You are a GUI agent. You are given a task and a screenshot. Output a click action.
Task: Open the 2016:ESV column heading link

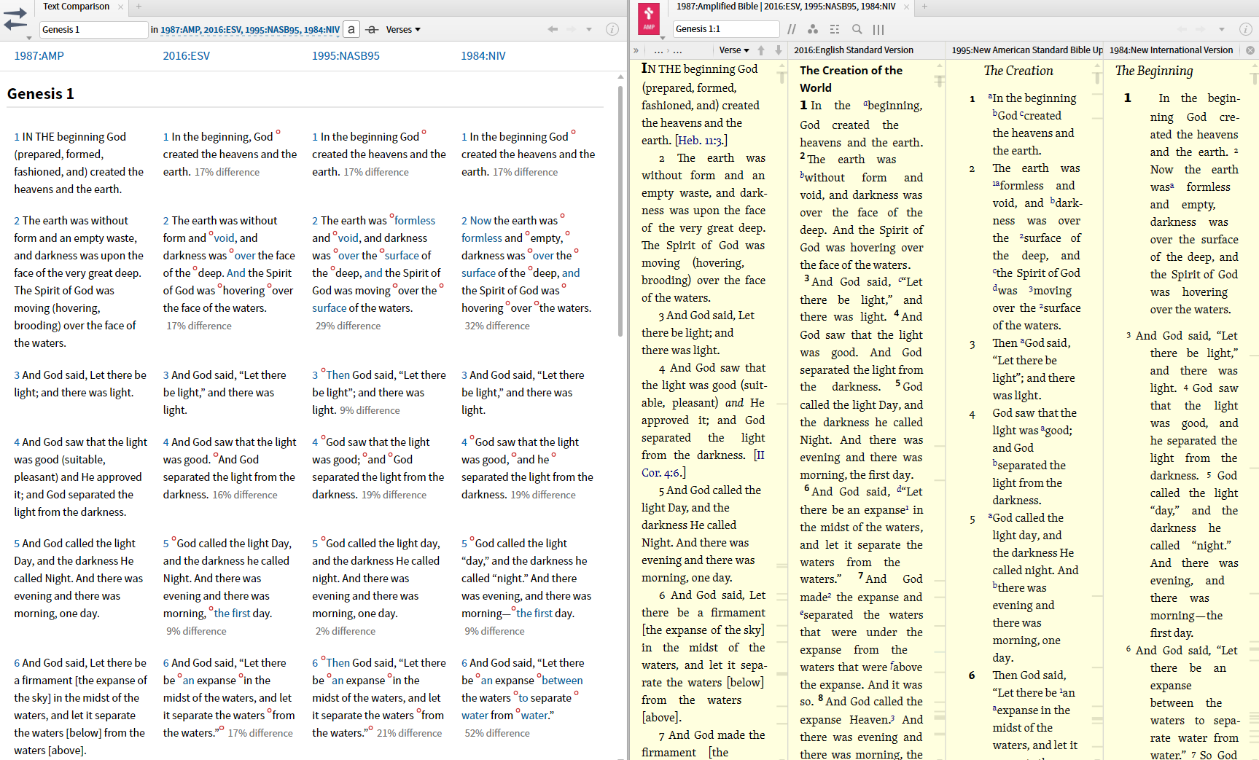[x=186, y=55]
